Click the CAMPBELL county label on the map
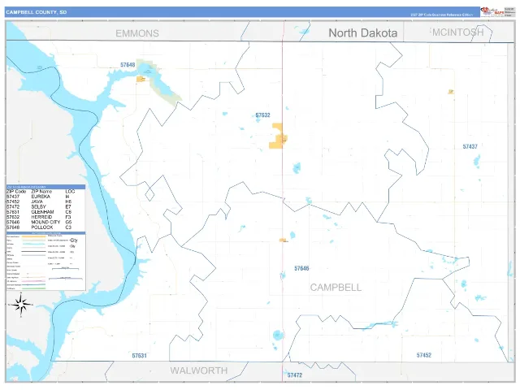 336,287
